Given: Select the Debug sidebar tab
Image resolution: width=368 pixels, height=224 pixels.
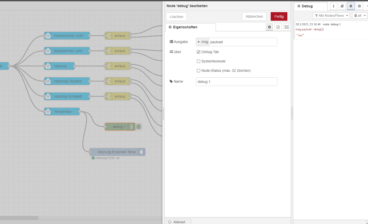Looking at the screenshot, I should click(x=311, y=6).
